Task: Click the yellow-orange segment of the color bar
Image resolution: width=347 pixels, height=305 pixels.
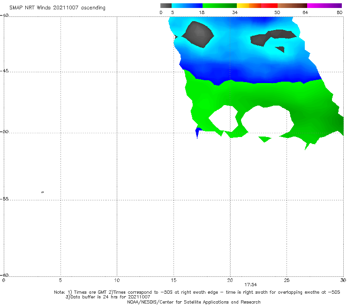Action: 249,6
